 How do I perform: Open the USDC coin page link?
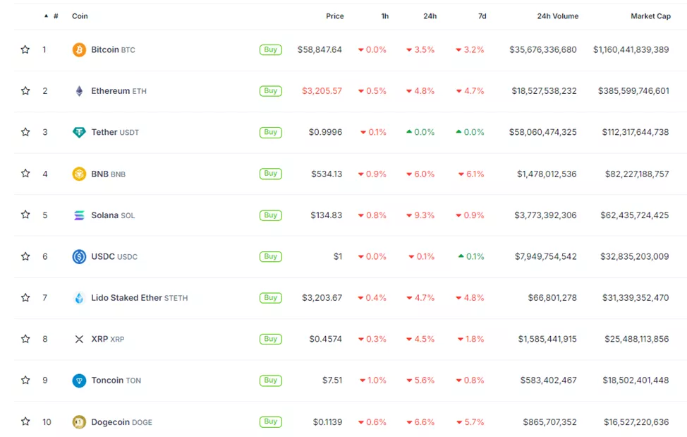click(x=114, y=256)
